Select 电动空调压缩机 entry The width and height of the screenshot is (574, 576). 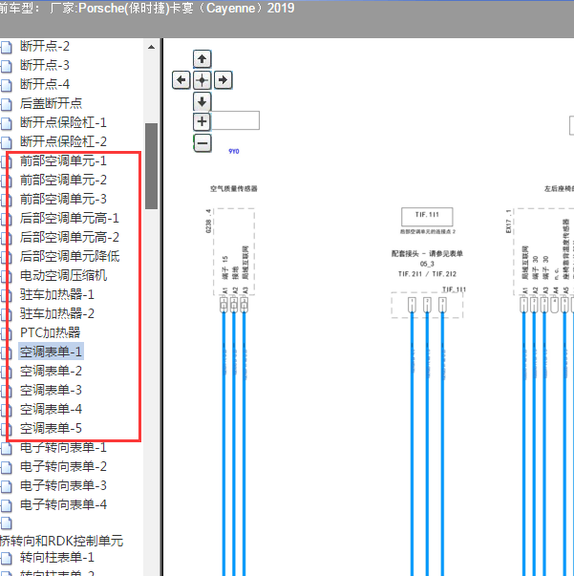point(63,275)
